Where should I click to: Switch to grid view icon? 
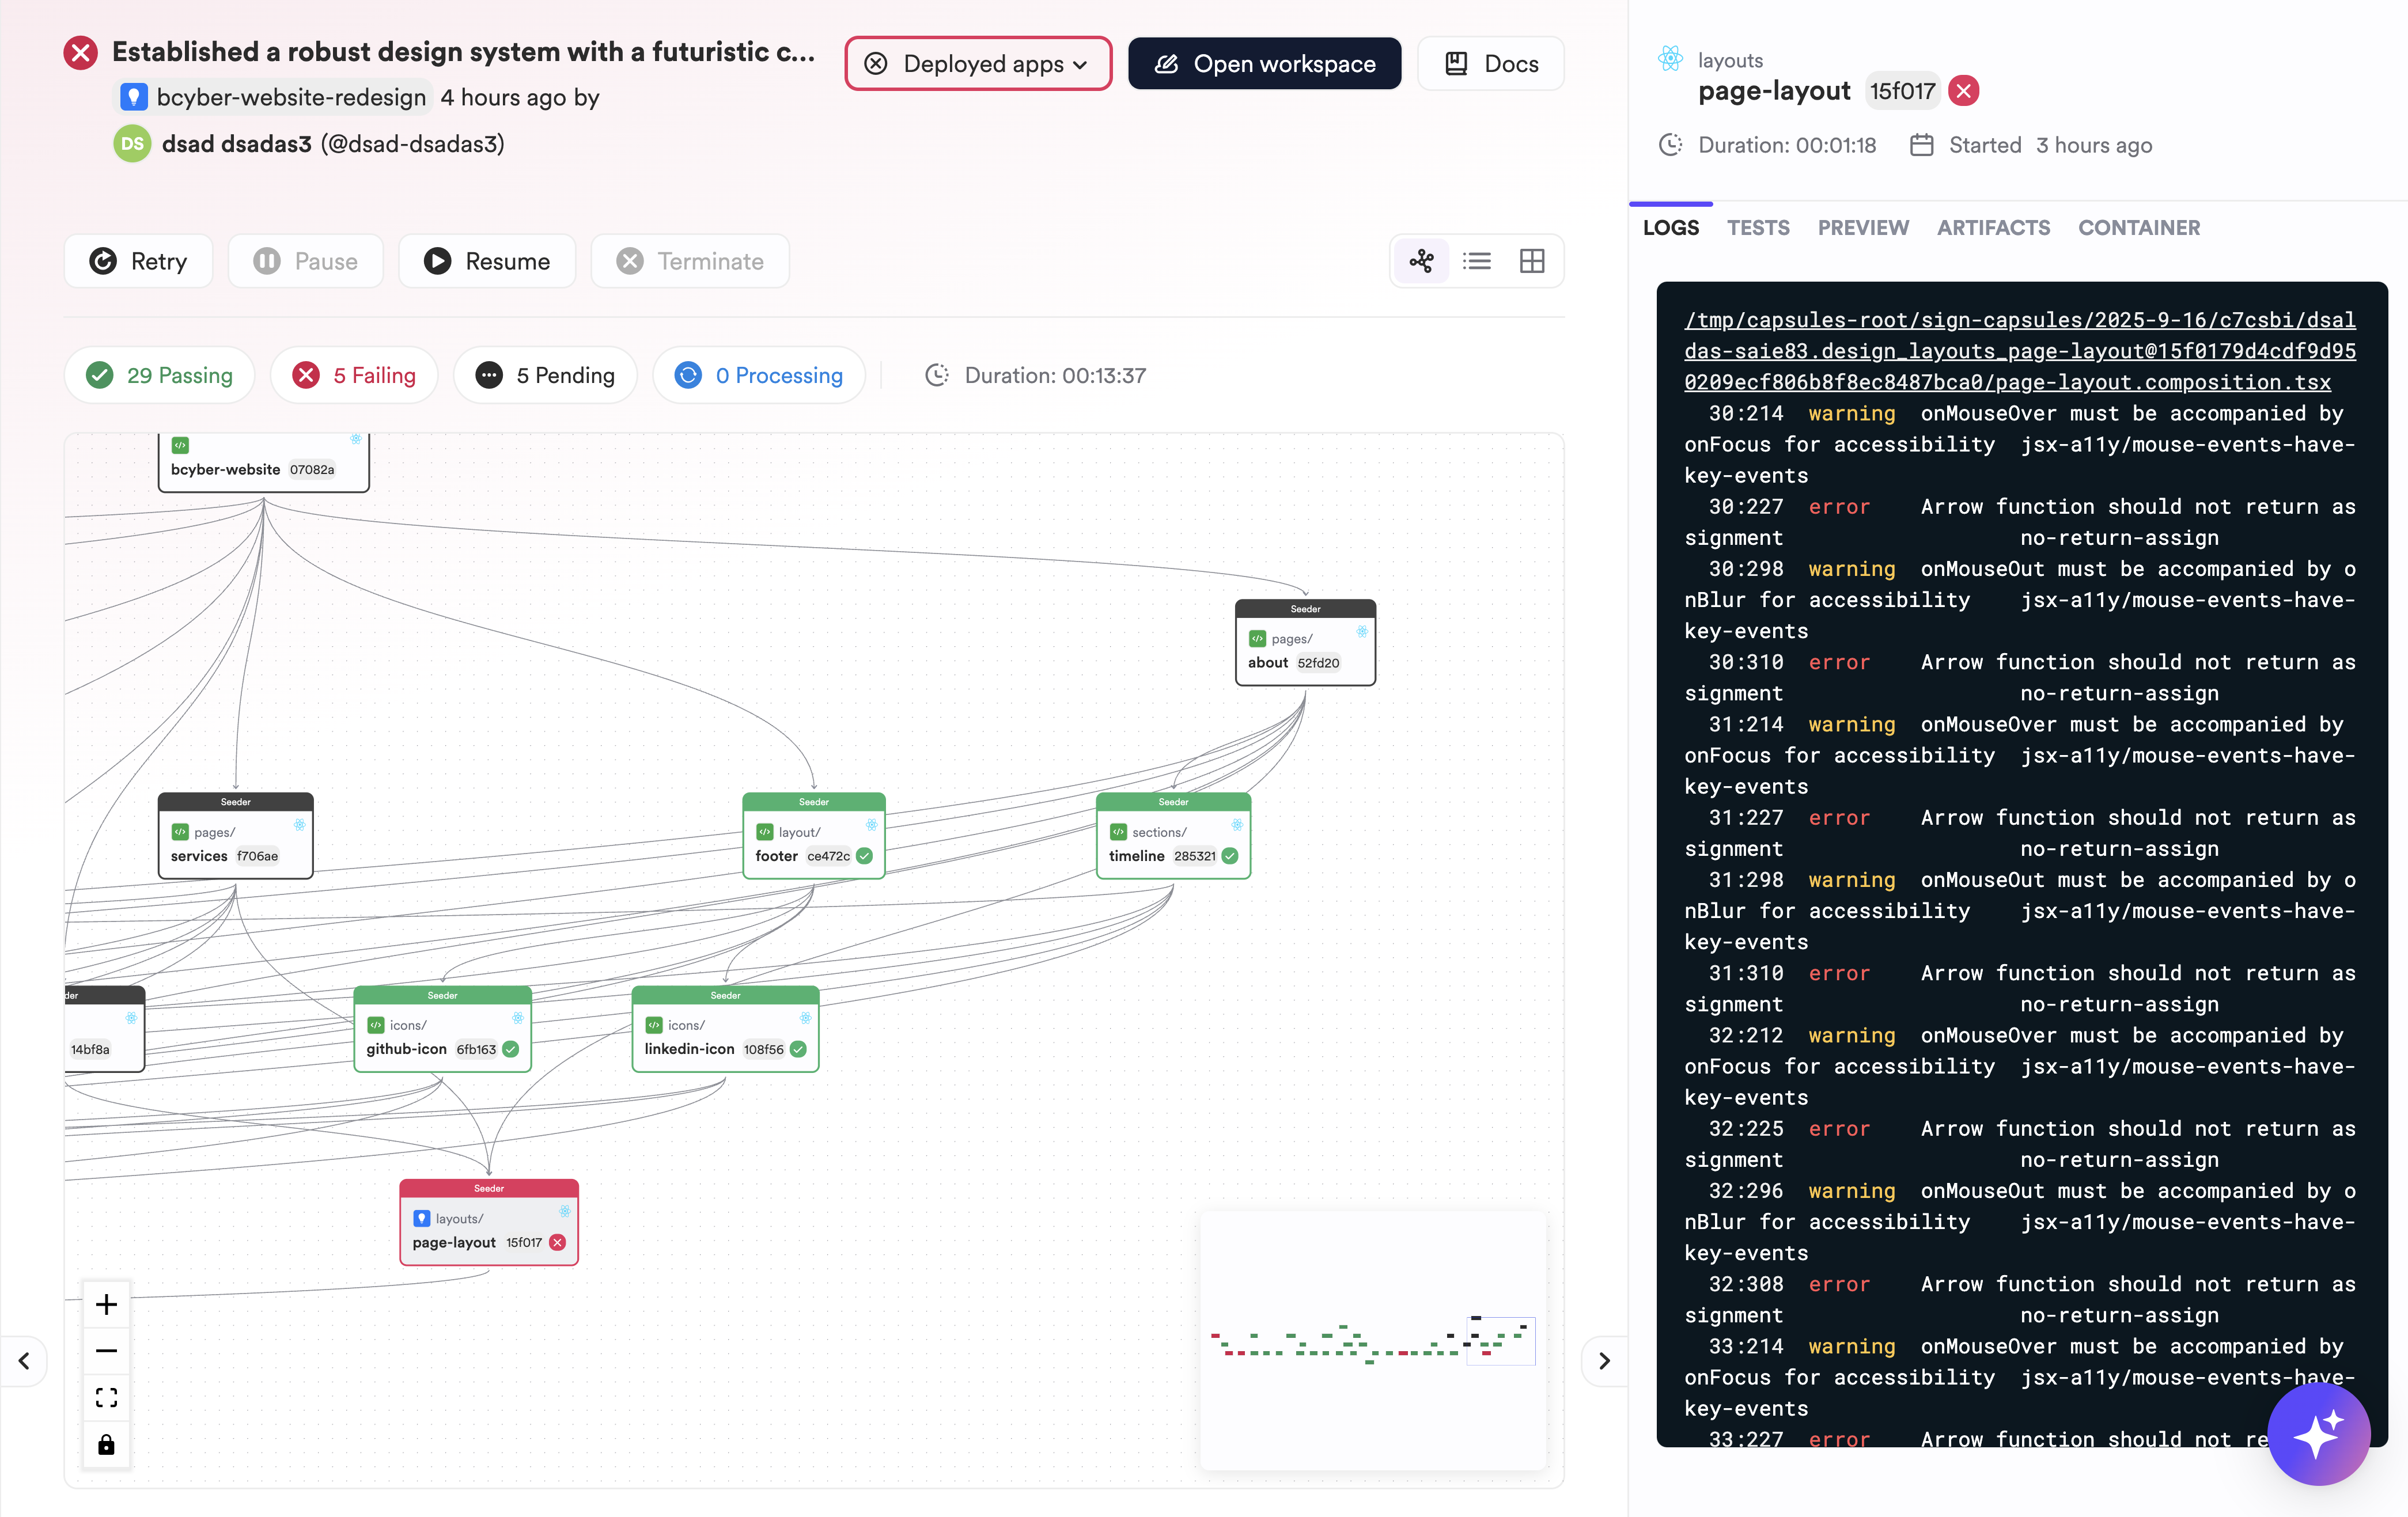(x=1532, y=261)
